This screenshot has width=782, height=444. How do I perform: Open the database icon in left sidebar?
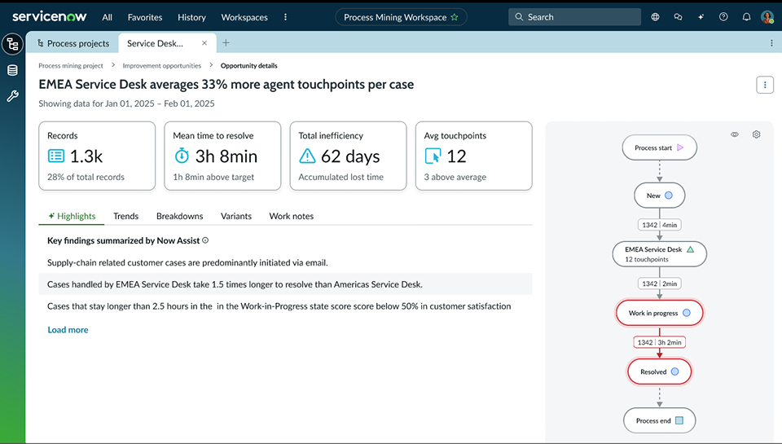[12, 71]
